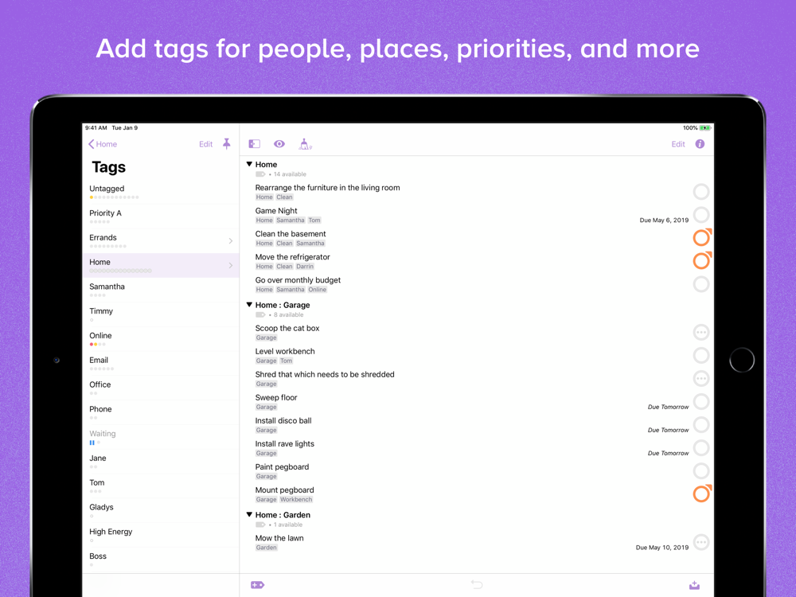The width and height of the screenshot is (796, 597).
Task: Tap the new action icon at bottom
Action: 257,585
